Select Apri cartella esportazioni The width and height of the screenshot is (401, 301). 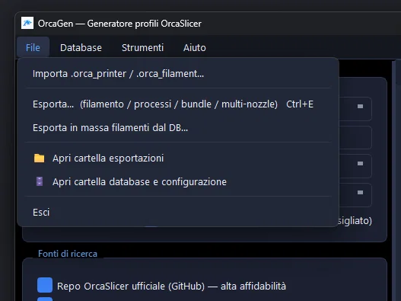pyautogui.click(x=178, y=159)
